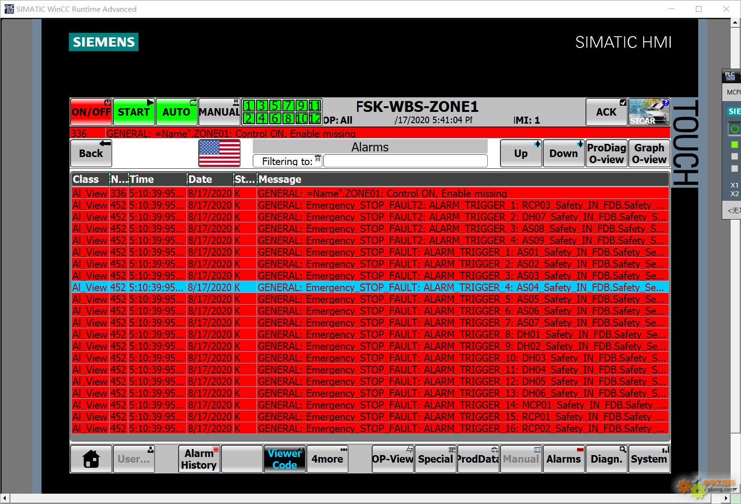Select station number 9
This screenshot has width=741, height=504.
pos(302,105)
